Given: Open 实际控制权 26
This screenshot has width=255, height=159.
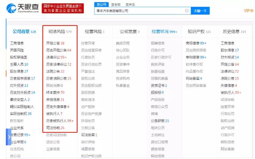Looking at the screenshot, I should tap(21, 114).
